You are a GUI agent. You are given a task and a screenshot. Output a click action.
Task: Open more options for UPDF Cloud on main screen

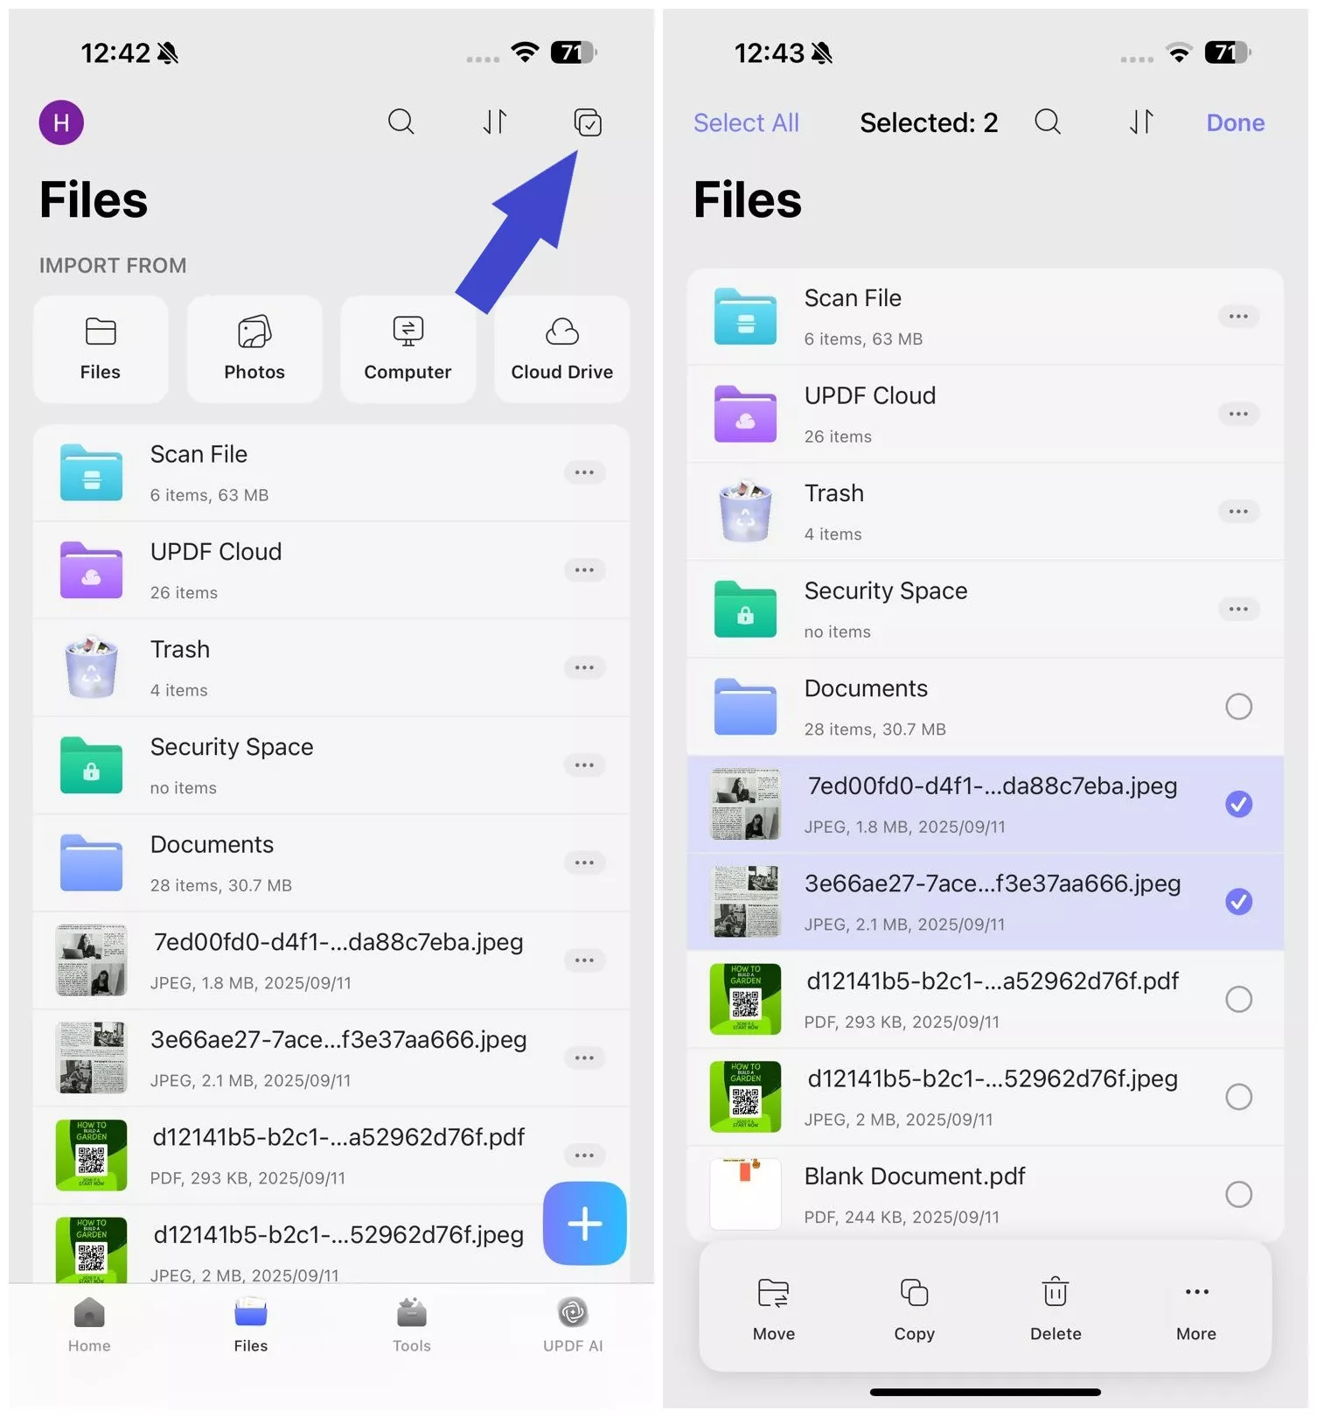tap(584, 570)
